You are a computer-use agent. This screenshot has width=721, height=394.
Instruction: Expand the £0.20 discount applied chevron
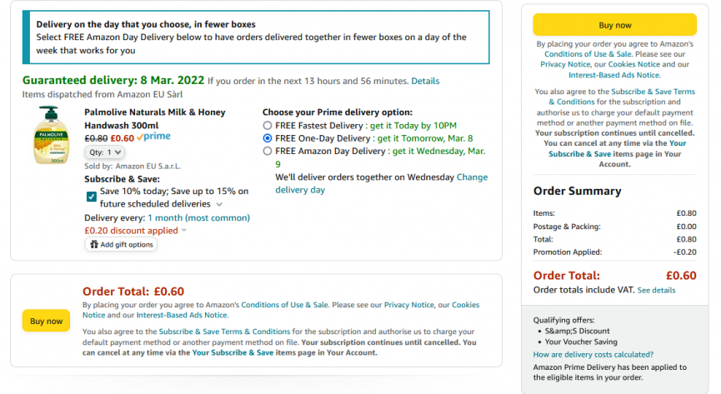point(184,231)
